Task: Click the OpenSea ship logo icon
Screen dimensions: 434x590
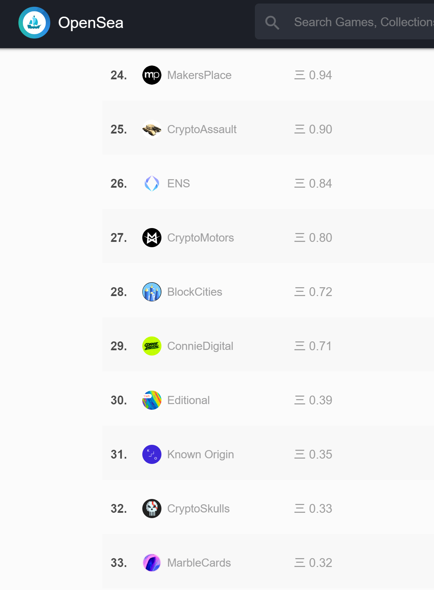Action: tap(34, 23)
